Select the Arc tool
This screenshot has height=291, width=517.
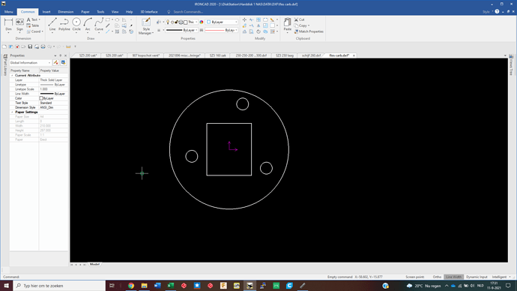[88, 25]
